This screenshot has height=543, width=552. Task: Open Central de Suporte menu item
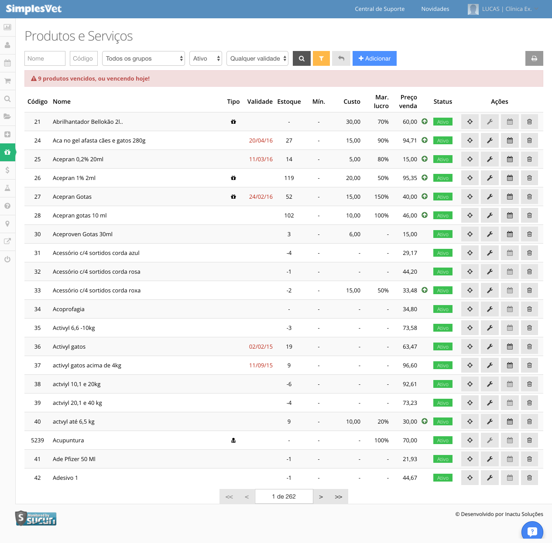(x=380, y=9)
